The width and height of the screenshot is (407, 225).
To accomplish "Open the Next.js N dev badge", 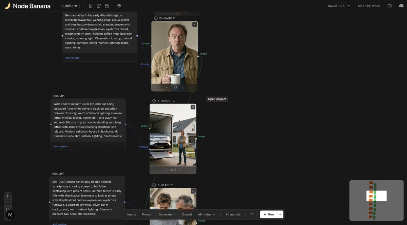I will 10,215.
